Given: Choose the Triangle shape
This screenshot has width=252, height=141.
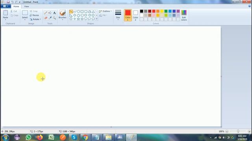Looking at the screenshot, I should [x=93, y=12].
